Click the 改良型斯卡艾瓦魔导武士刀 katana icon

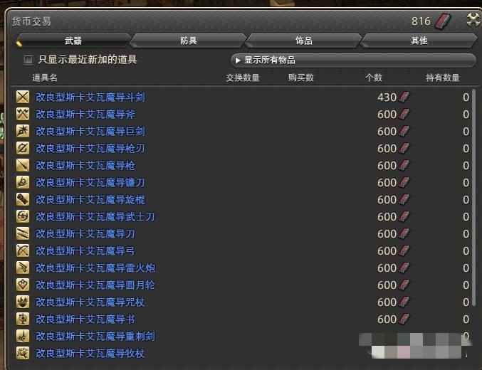(23, 216)
